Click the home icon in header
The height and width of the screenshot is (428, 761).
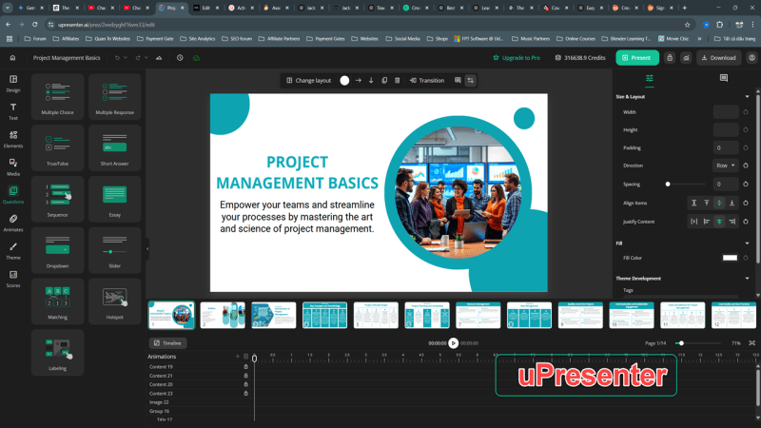[12, 58]
